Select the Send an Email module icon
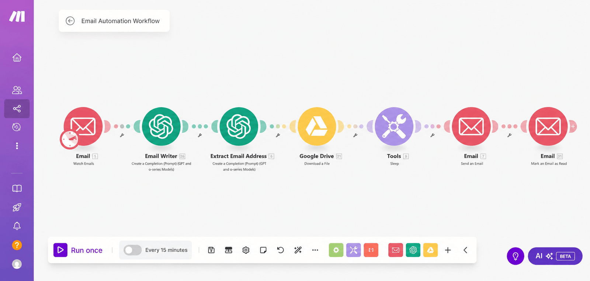This screenshot has height=281, width=590. tap(471, 126)
